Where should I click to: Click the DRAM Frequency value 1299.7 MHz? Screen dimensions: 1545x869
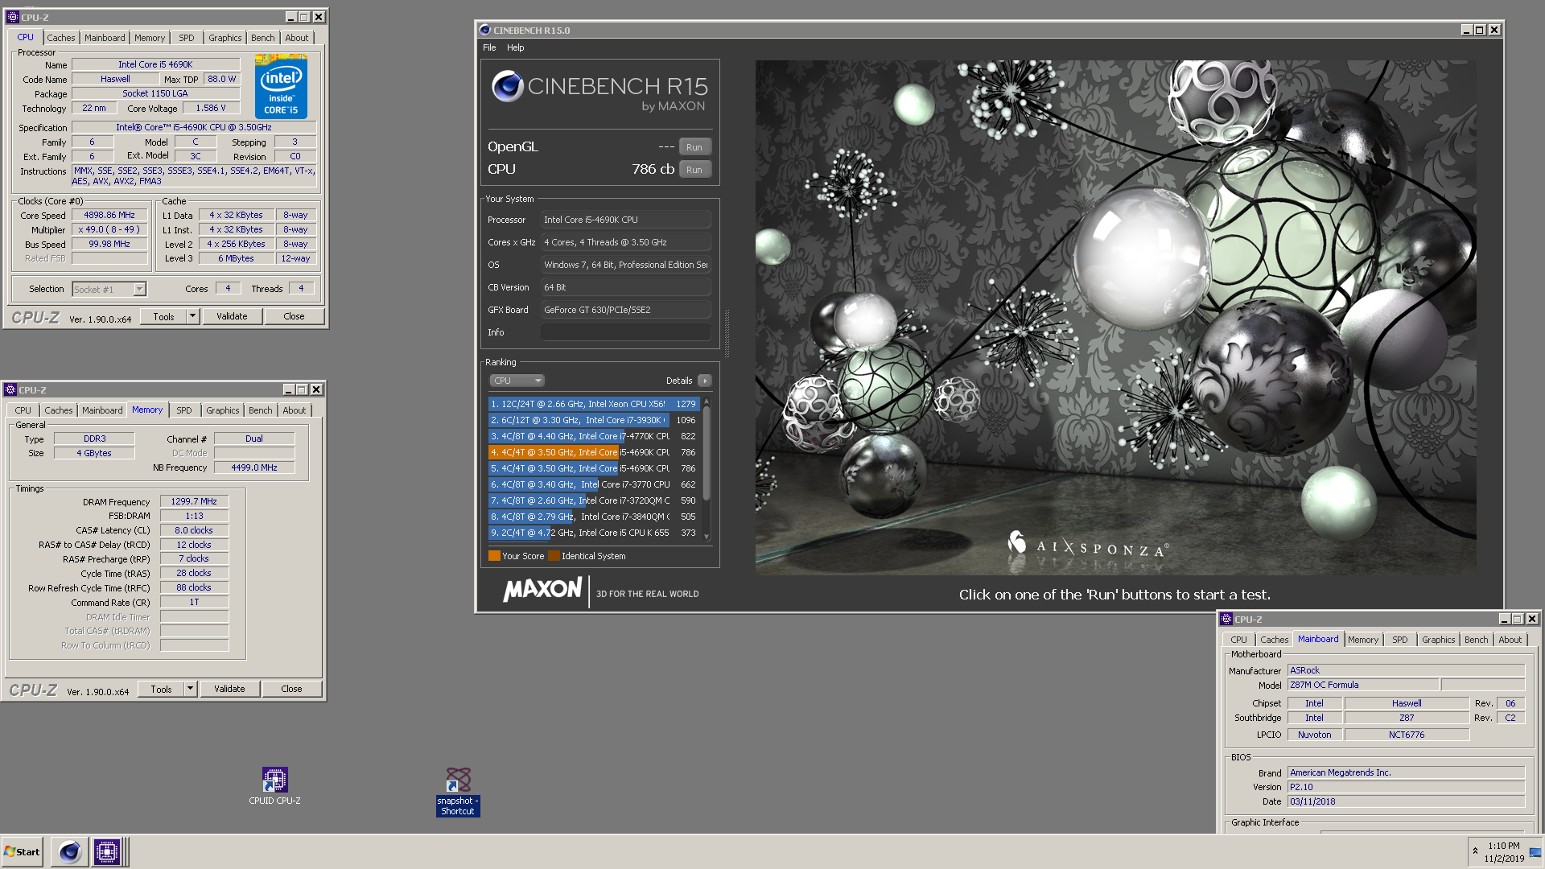(x=194, y=501)
